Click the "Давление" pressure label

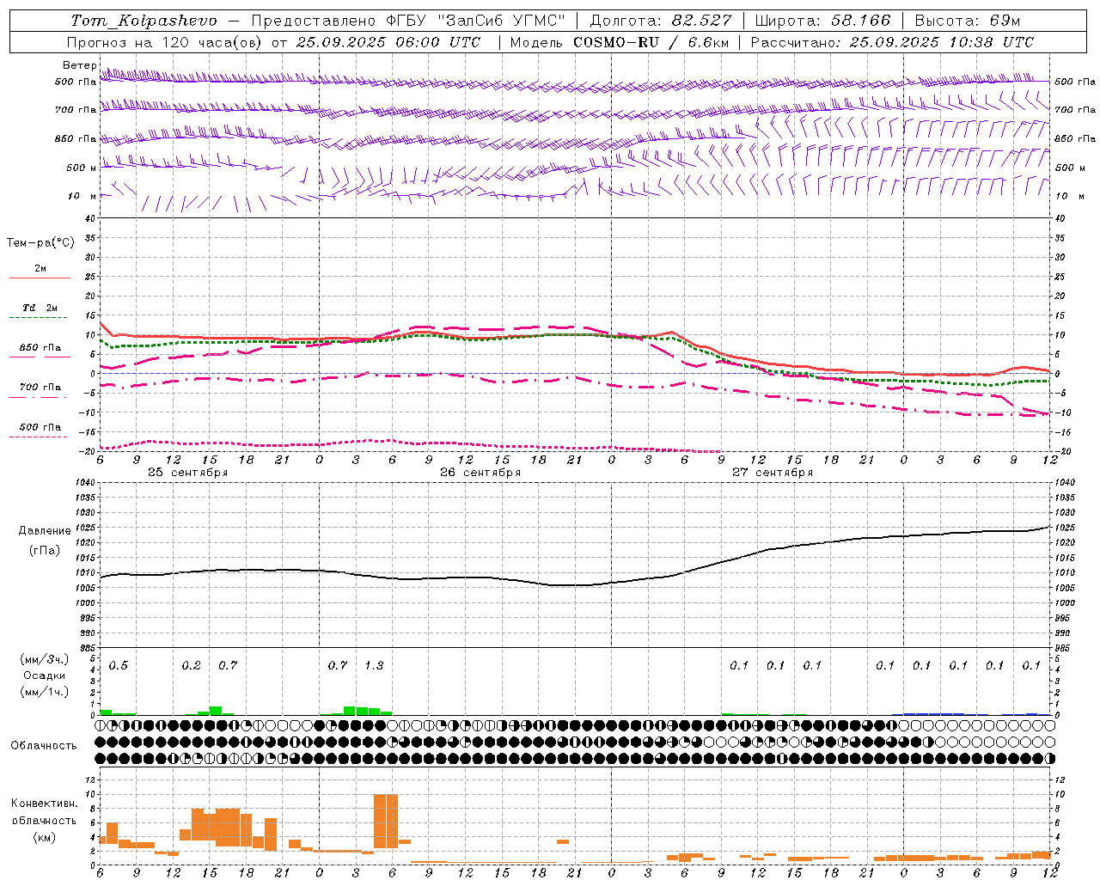tap(45, 531)
